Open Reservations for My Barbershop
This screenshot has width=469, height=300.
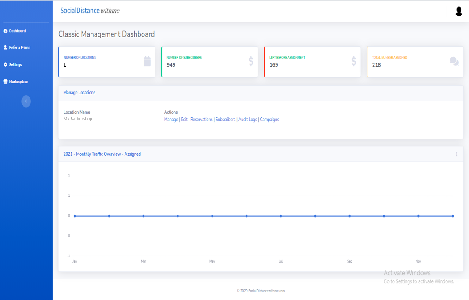pyautogui.click(x=201, y=120)
